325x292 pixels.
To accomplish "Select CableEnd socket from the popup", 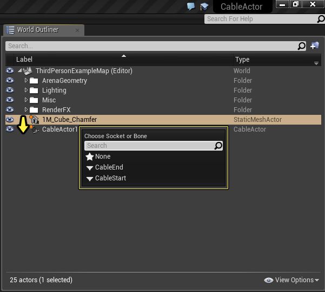I will (x=109, y=167).
